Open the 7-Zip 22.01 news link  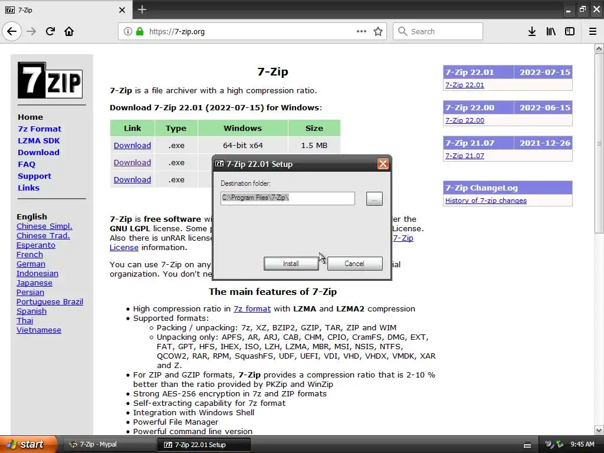click(465, 85)
